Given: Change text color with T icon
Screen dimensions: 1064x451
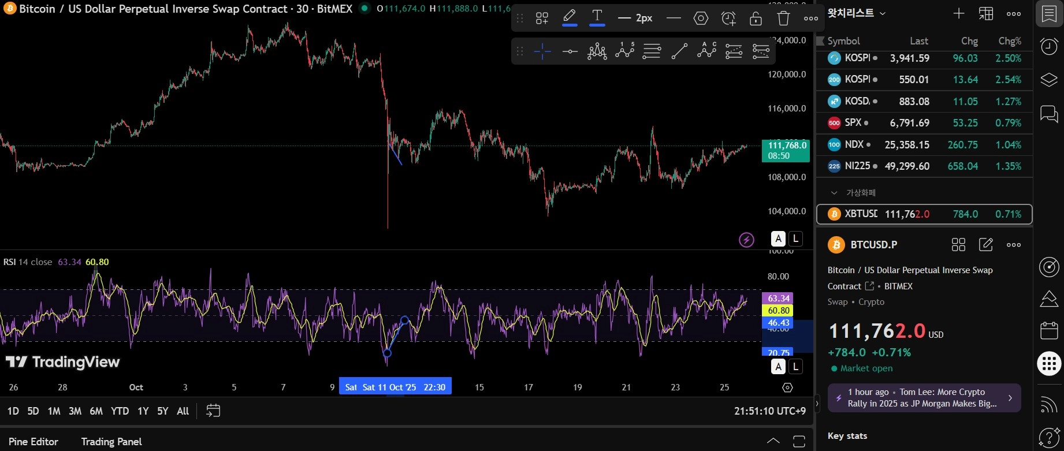Looking at the screenshot, I should click(x=597, y=17).
